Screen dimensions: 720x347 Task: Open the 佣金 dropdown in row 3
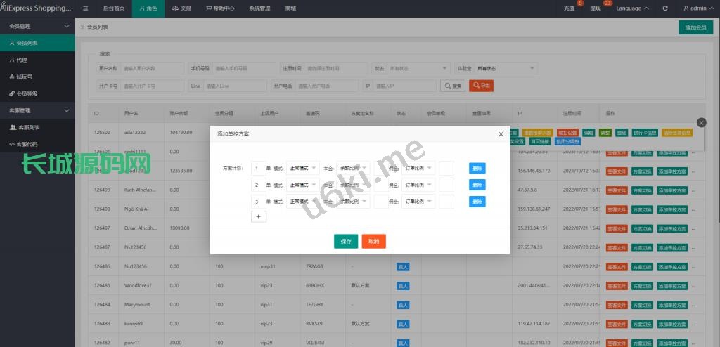tap(419, 202)
